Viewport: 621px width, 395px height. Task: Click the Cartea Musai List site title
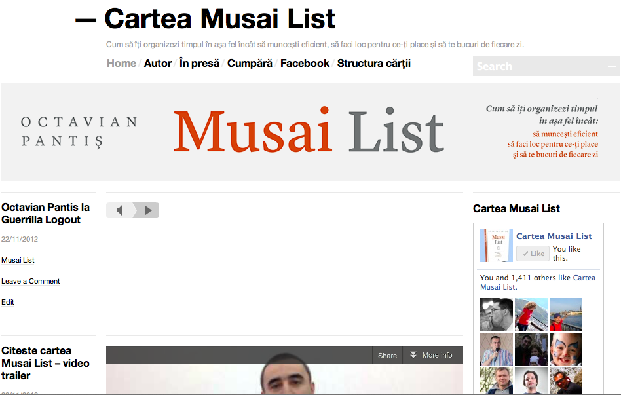(x=218, y=19)
